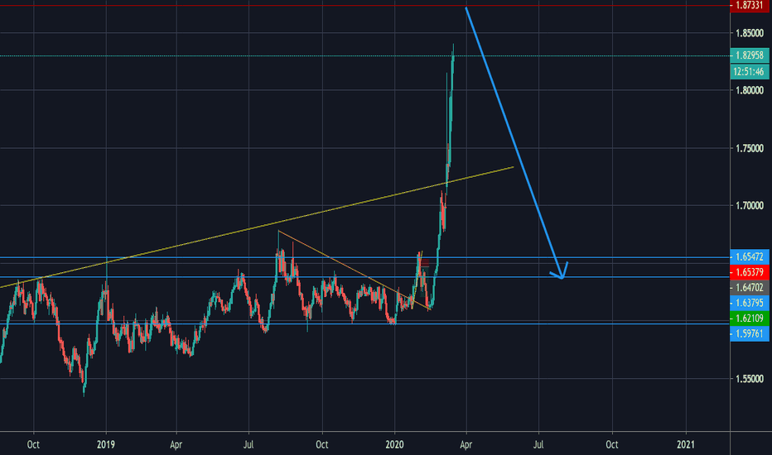
Task: Click the 1.55000 price axis value
Action: [750, 379]
